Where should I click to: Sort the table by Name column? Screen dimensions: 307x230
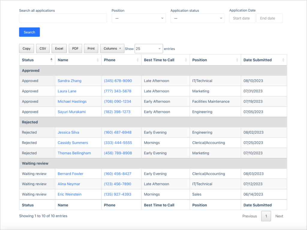(78, 60)
